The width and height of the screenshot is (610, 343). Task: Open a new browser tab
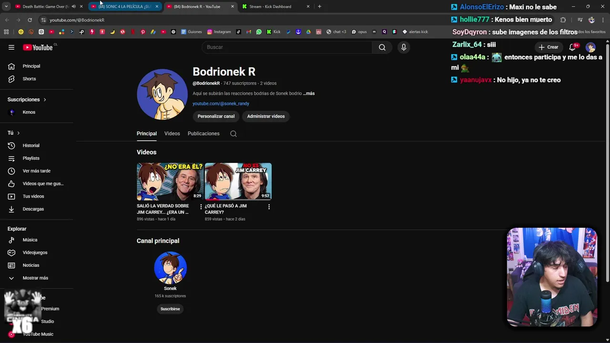(x=319, y=7)
